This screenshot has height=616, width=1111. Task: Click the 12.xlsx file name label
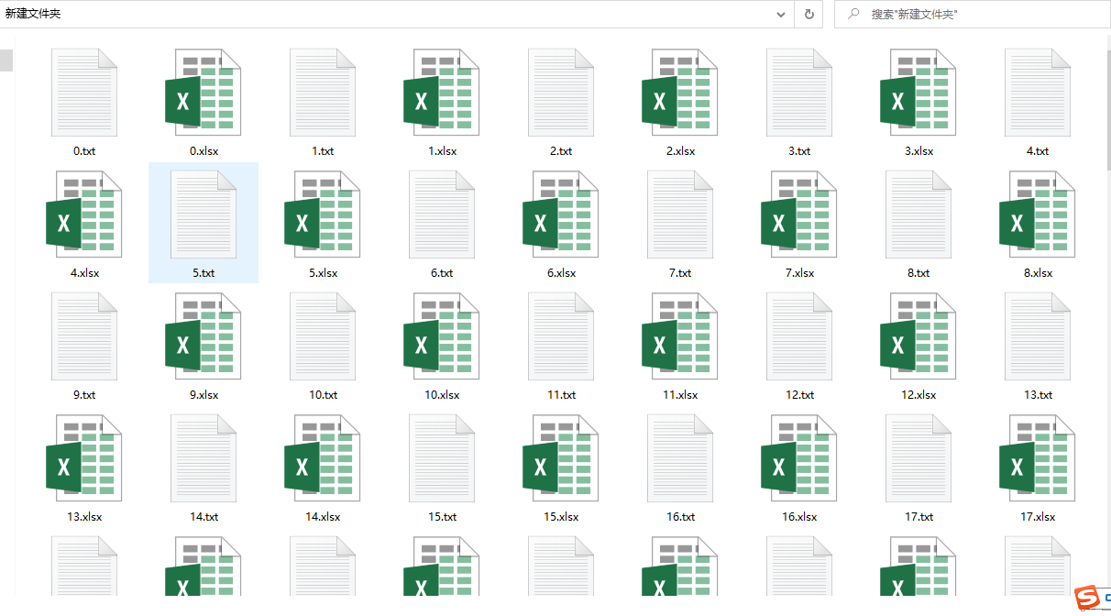point(918,394)
